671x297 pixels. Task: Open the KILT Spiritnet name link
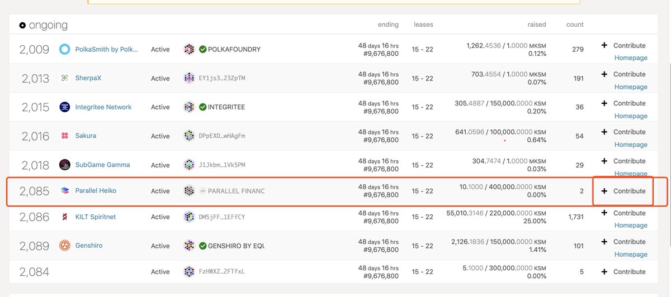point(96,217)
